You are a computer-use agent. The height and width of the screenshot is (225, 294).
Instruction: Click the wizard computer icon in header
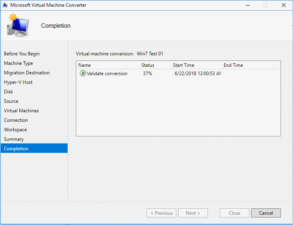pos(17,25)
